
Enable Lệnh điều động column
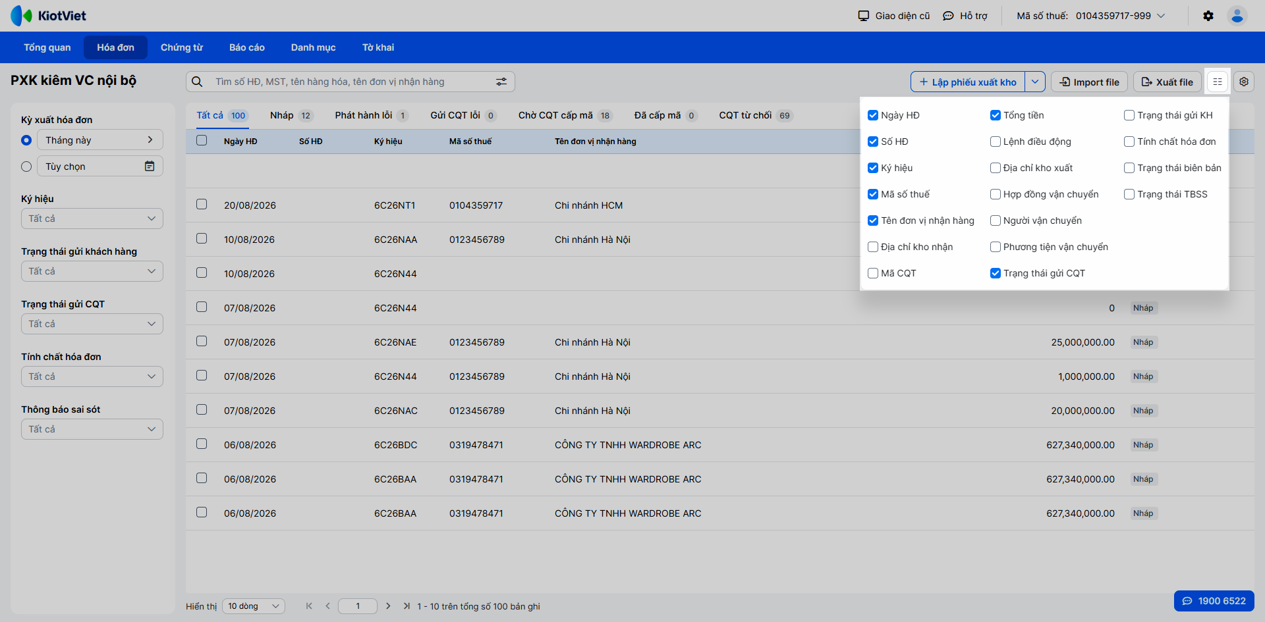click(996, 142)
